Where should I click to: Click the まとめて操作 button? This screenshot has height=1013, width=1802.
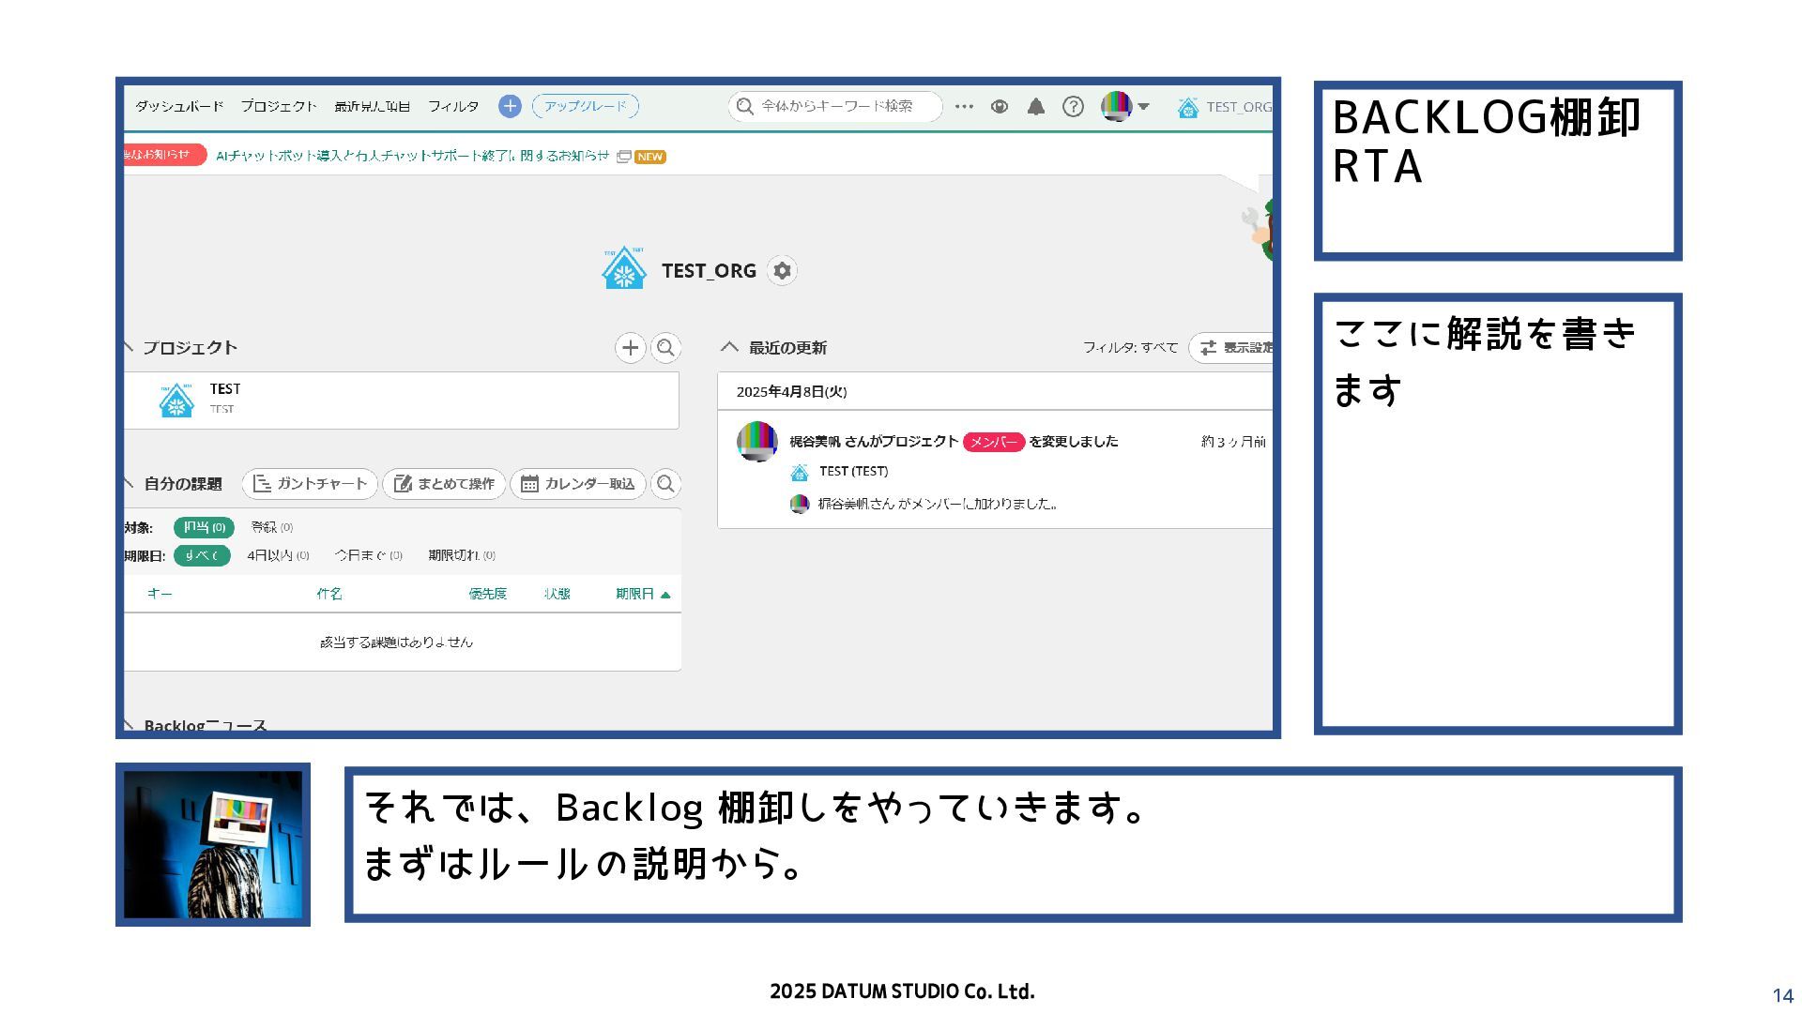(444, 484)
